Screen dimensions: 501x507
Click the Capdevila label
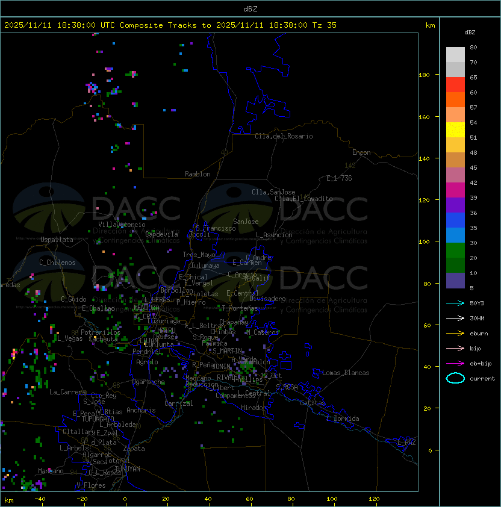pyautogui.click(x=162, y=234)
